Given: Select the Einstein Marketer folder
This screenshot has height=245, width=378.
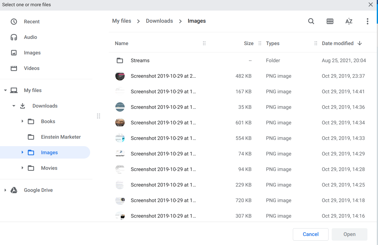Looking at the screenshot, I should click(61, 137).
